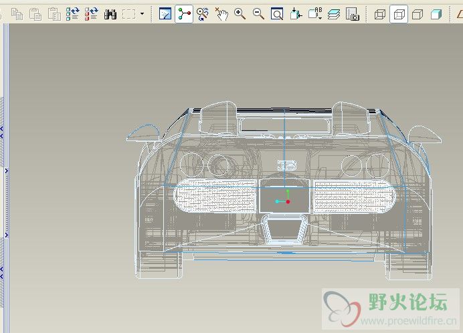The width and height of the screenshot is (463, 333).
Task: Toggle the Spin Center display
Action: (x=184, y=14)
